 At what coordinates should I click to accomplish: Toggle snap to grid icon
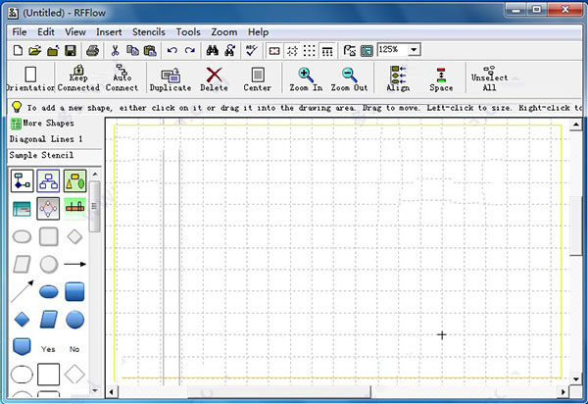tap(292, 51)
